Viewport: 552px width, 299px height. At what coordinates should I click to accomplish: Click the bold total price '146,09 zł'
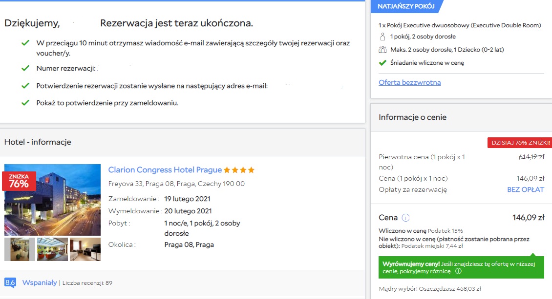click(529, 218)
